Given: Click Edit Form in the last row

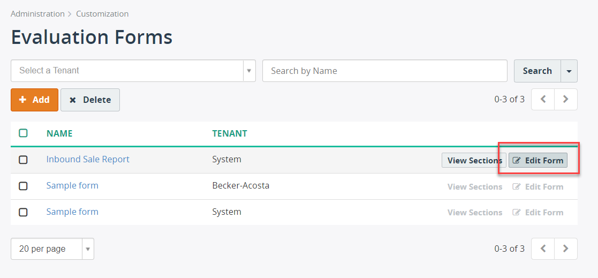Looking at the screenshot, I should (538, 212).
